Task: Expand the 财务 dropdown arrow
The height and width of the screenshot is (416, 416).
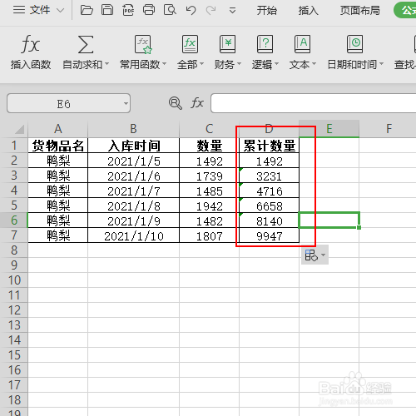Action: (239, 64)
